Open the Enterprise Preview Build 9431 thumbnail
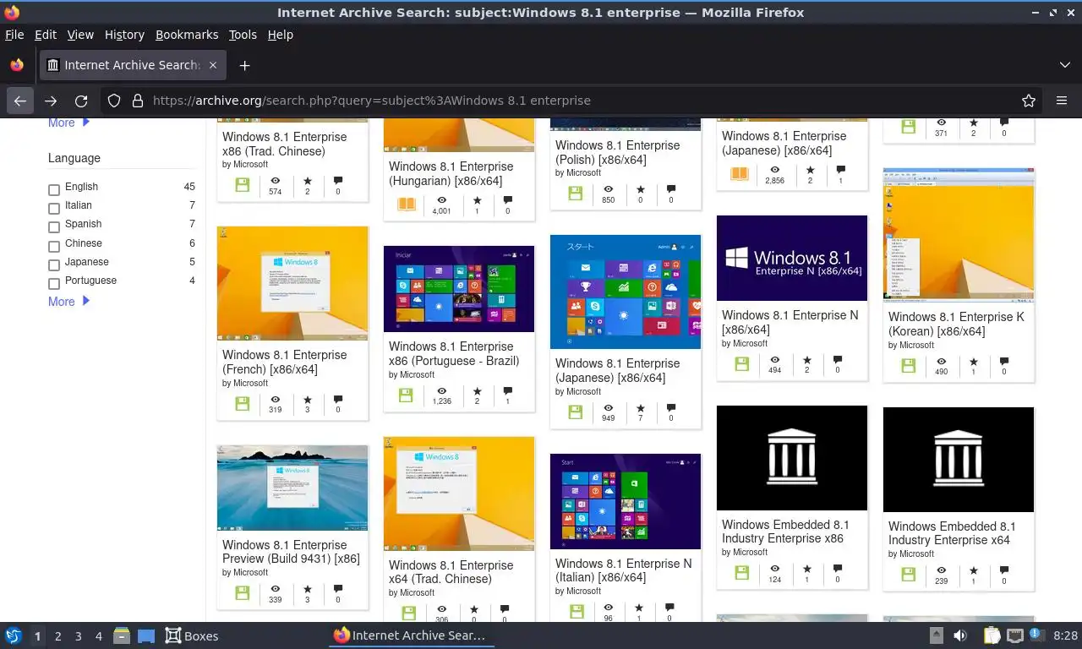Viewport: 1082px width, 649px height. coord(292,488)
